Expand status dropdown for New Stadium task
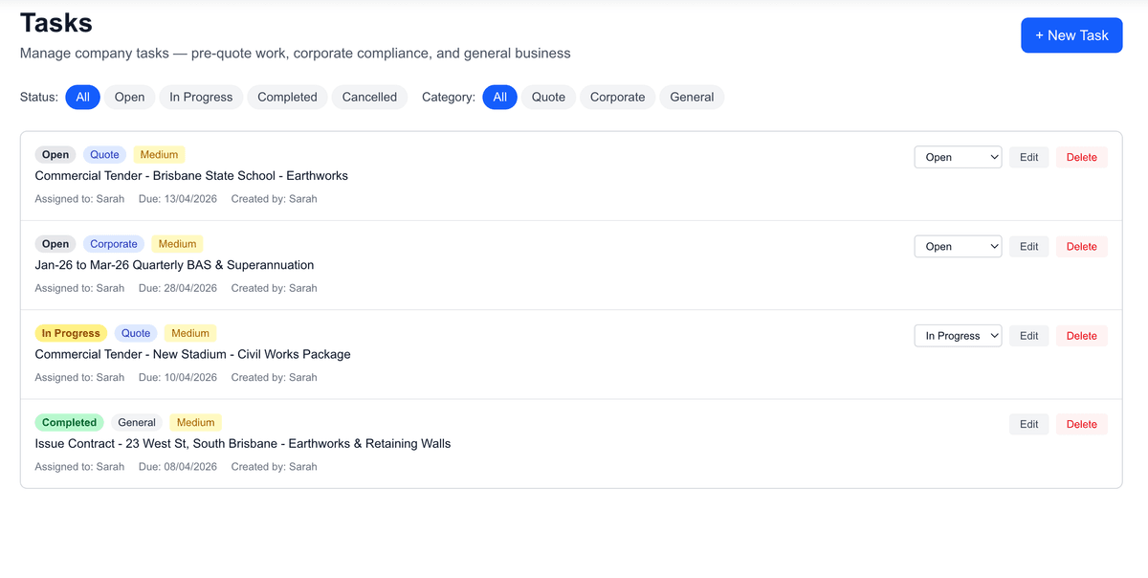The image size is (1148, 578). [x=958, y=336]
